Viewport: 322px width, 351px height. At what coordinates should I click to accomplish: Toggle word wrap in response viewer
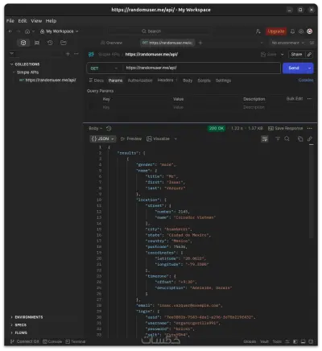tap(265, 138)
